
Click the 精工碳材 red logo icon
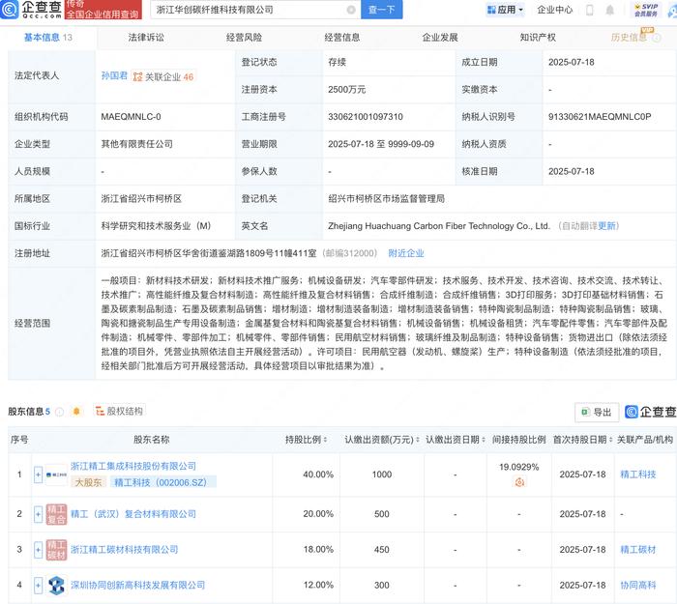pyautogui.click(x=56, y=550)
